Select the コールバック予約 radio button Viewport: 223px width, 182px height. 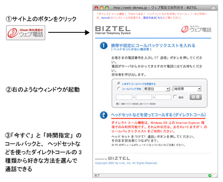pyautogui.click(x=119, y=88)
